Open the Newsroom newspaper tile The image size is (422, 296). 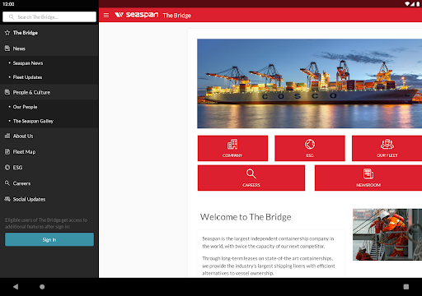point(368,178)
